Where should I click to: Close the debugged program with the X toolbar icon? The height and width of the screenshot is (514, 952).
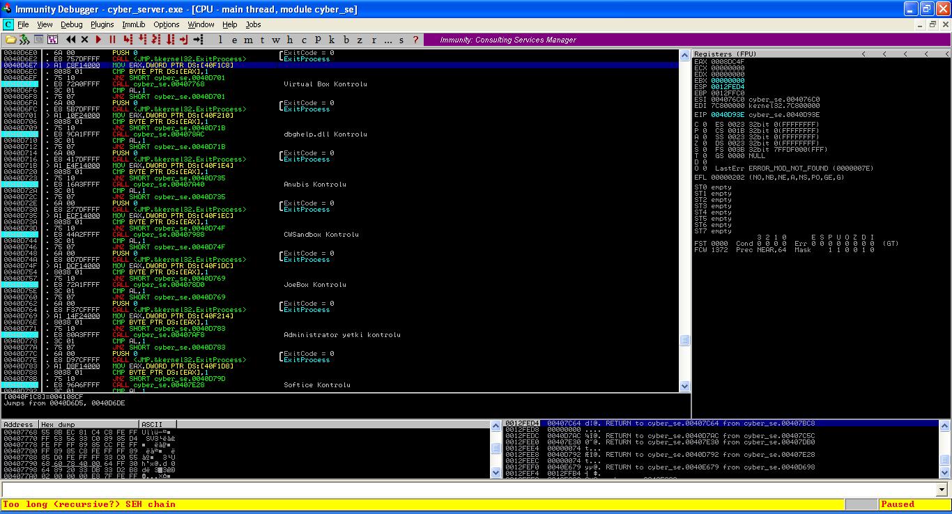tap(84, 40)
